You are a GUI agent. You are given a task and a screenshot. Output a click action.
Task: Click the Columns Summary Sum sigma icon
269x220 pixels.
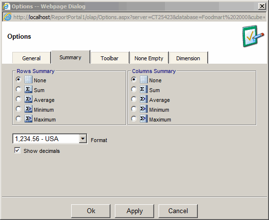tap(144, 89)
